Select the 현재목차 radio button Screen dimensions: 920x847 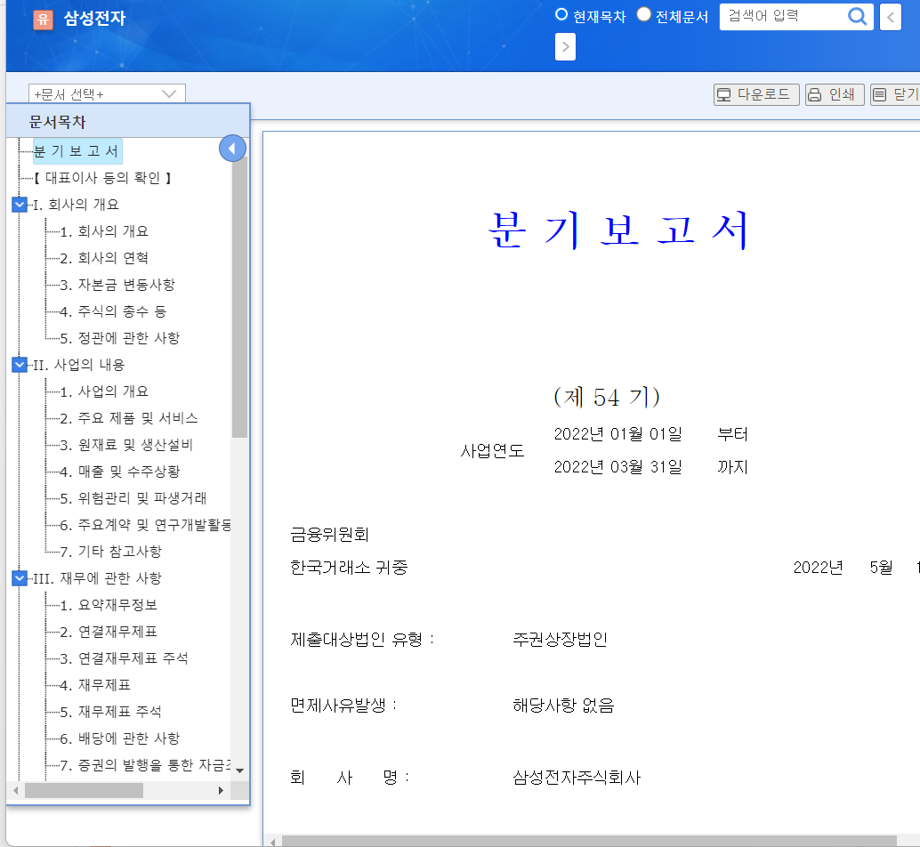(561, 14)
